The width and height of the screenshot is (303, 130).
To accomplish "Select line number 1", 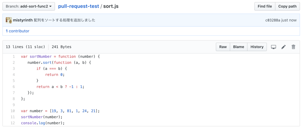I will [14, 56].
